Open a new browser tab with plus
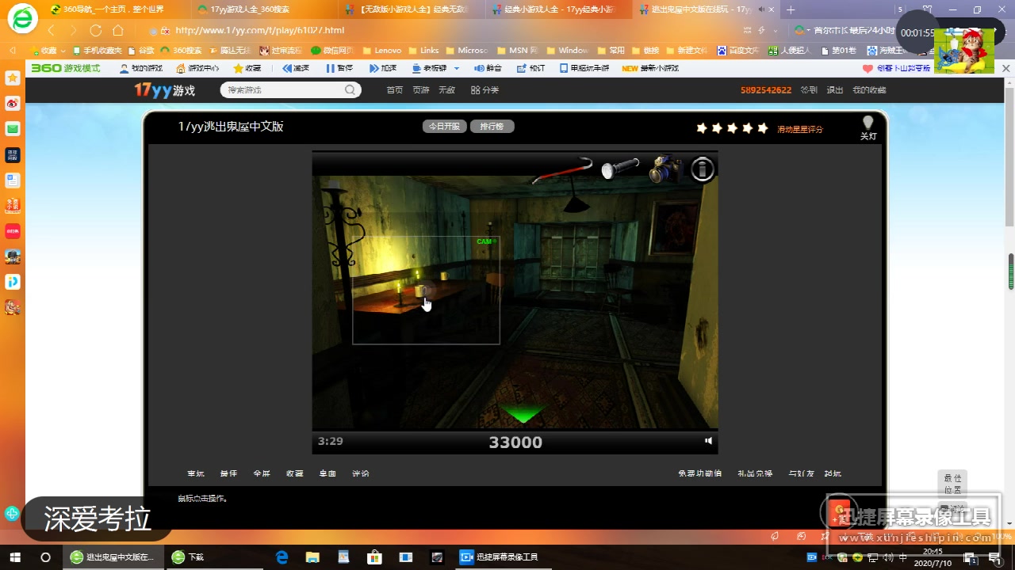 tap(791, 9)
